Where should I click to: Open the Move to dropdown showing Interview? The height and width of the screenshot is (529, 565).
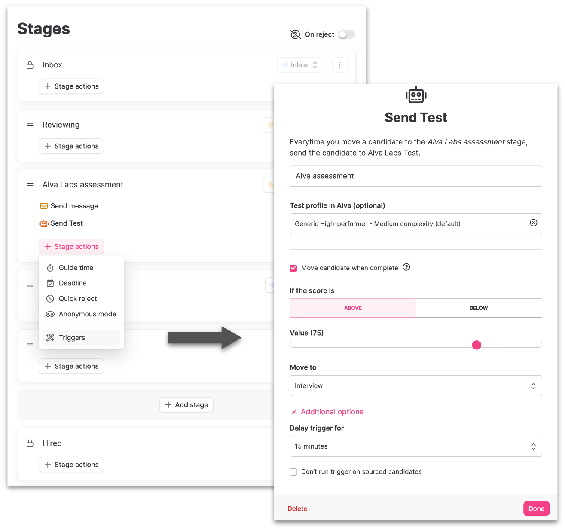(x=415, y=385)
